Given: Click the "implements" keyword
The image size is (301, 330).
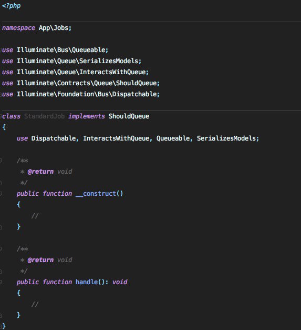Looking at the screenshot, I should click(87, 116).
